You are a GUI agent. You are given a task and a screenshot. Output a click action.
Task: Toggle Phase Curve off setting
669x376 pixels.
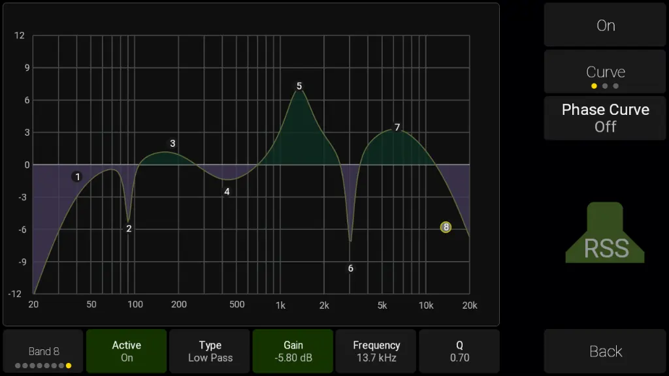605,118
